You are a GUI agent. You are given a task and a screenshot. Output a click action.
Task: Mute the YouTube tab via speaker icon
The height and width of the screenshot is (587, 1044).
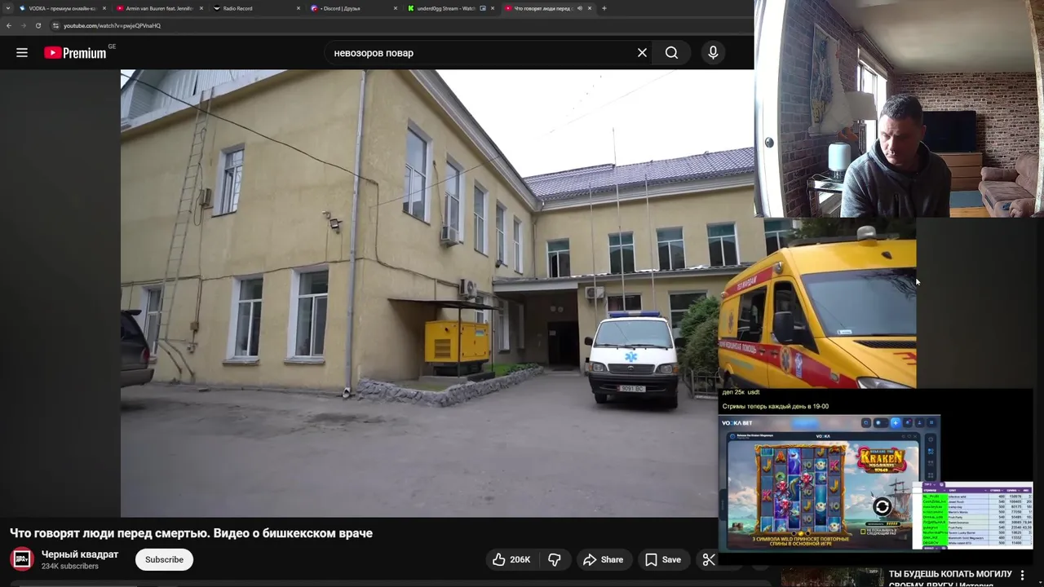coord(580,8)
